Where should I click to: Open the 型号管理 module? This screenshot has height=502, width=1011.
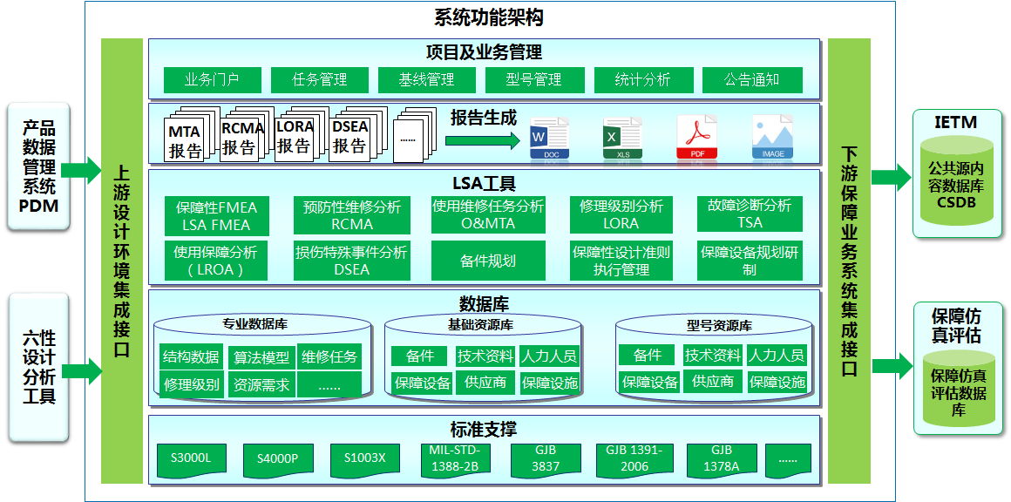(534, 79)
